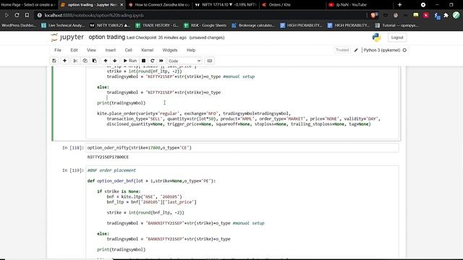Viewport: 463px width, 260px height.
Task: Open the Kernel menu
Action: click(148, 50)
